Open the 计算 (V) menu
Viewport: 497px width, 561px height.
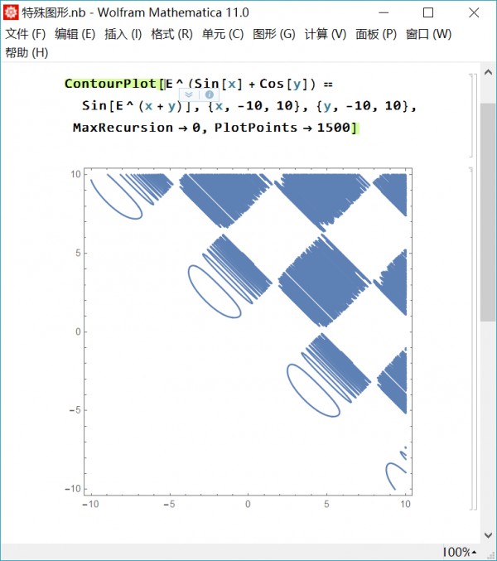326,34
